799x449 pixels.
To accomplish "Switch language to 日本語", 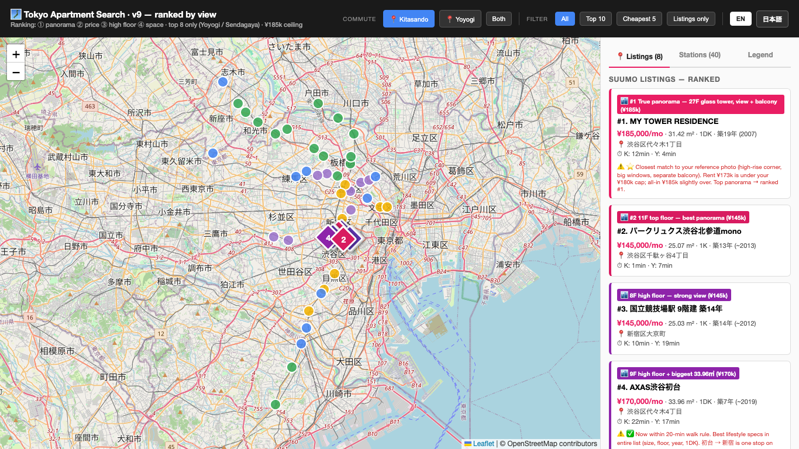I will (x=772, y=19).
